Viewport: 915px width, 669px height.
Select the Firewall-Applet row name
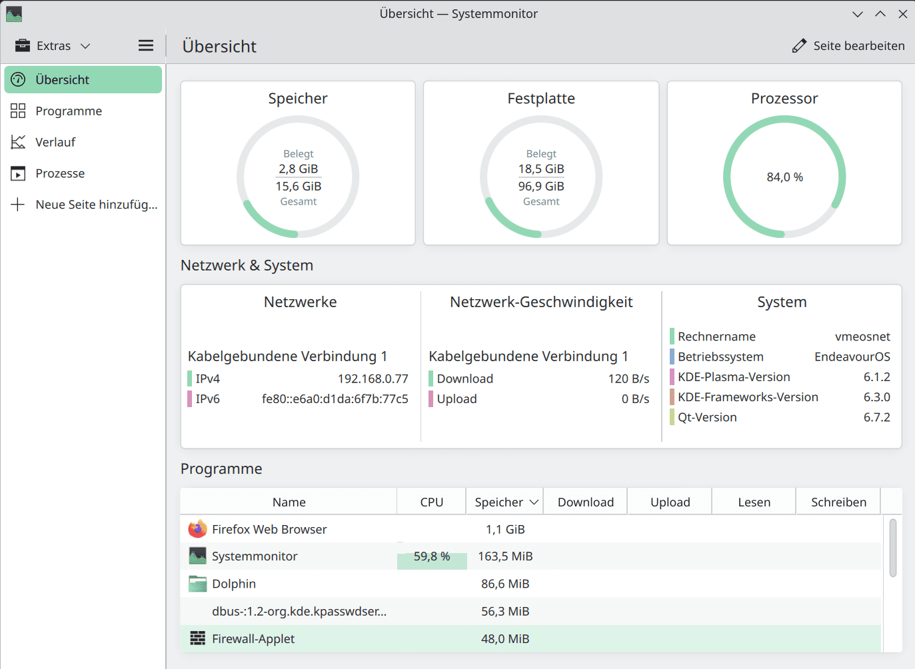(253, 638)
